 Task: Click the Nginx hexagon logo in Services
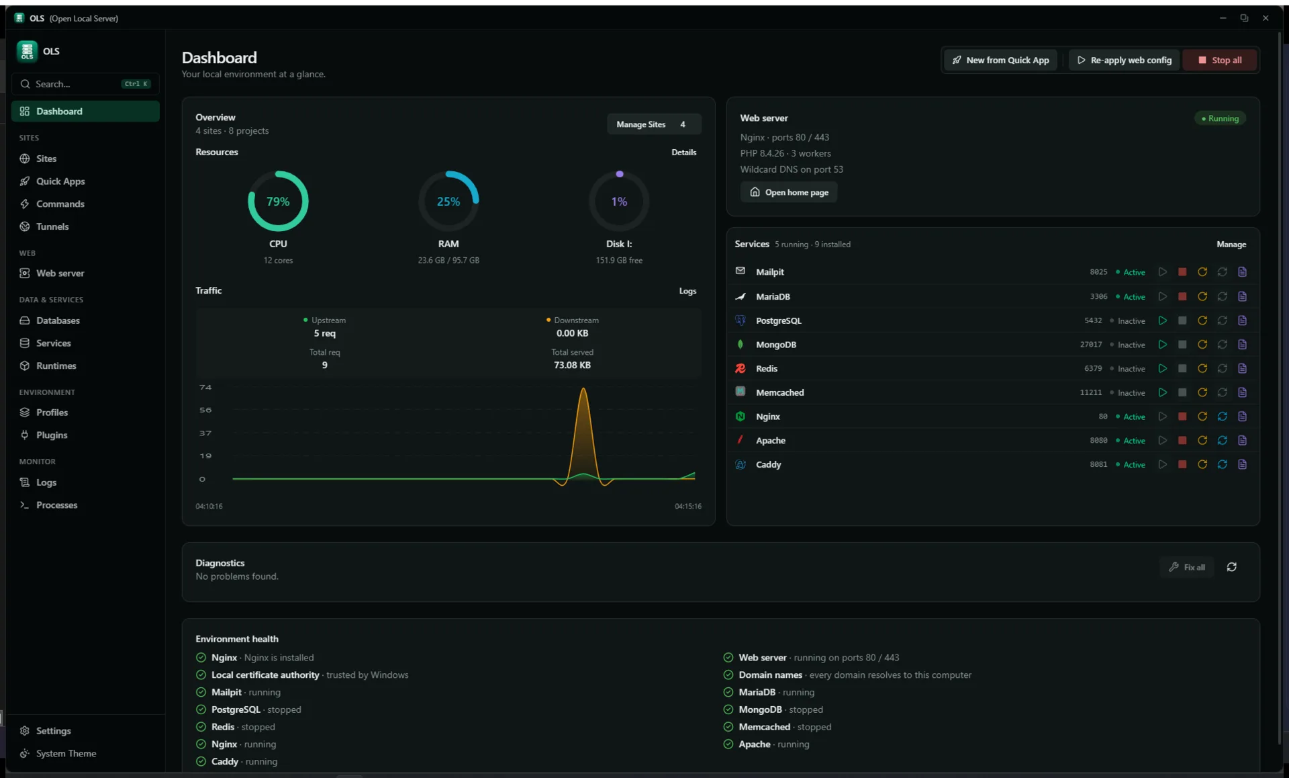click(x=741, y=417)
